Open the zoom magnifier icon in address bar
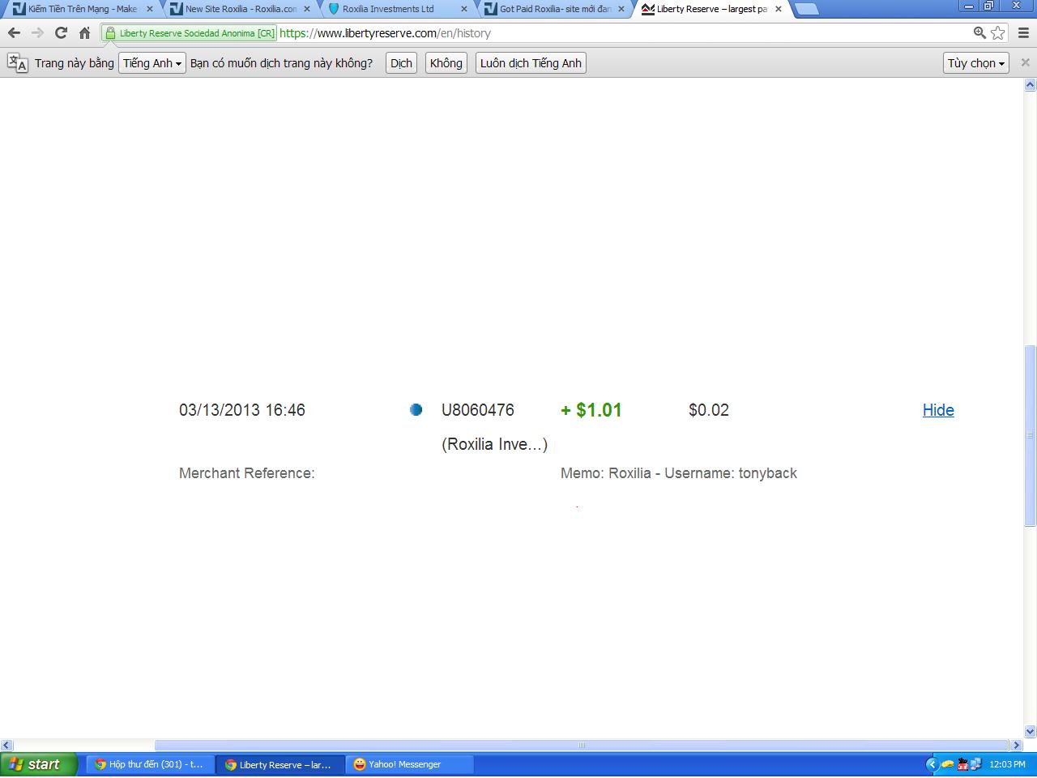The width and height of the screenshot is (1037, 778). pos(979,33)
